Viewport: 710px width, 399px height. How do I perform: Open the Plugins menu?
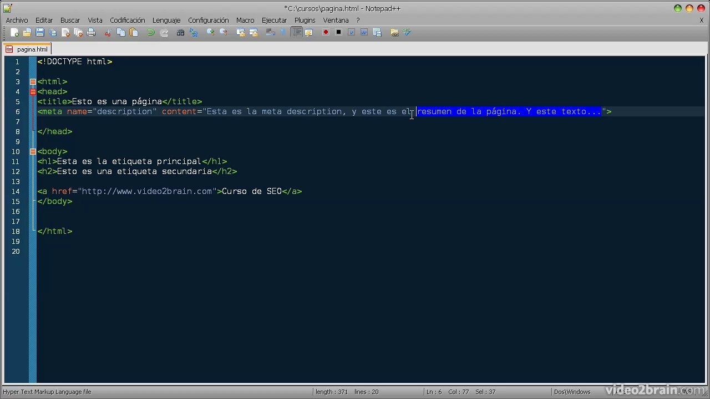[x=305, y=21]
